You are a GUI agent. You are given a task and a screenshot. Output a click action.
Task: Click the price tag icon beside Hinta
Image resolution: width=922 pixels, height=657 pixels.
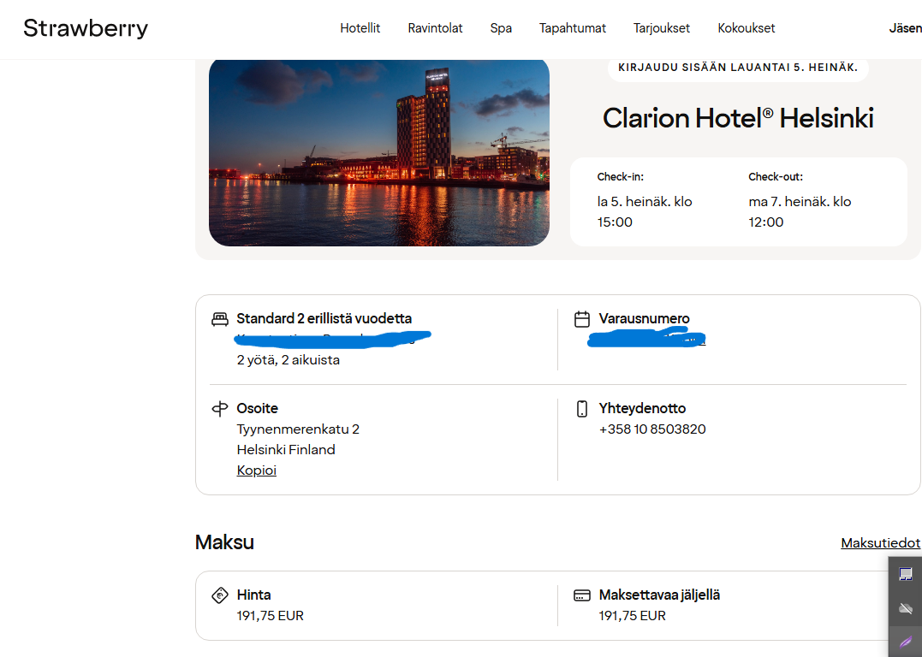pos(220,595)
